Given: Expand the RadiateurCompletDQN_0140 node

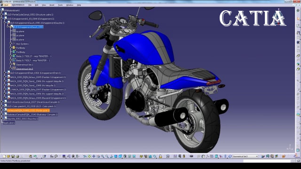Looking at the screenshot, I should point(2,115).
